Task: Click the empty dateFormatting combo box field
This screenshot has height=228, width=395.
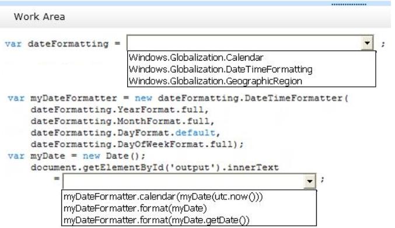Action: (x=244, y=43)
